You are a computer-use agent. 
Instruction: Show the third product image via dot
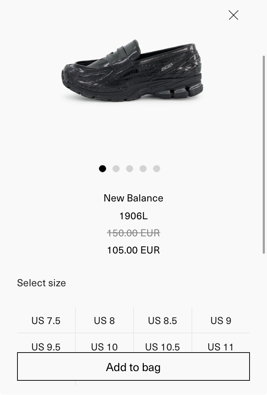pyautogui.click(x=130, y=169)
